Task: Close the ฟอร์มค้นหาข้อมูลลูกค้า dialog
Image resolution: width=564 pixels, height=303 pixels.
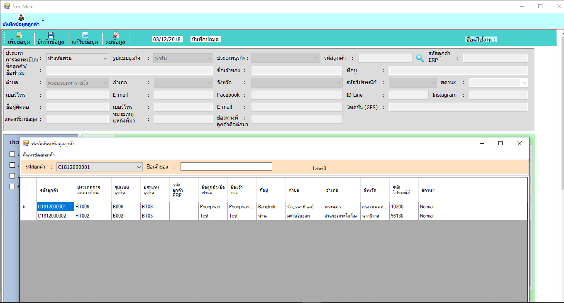Action: click(519, 143)
